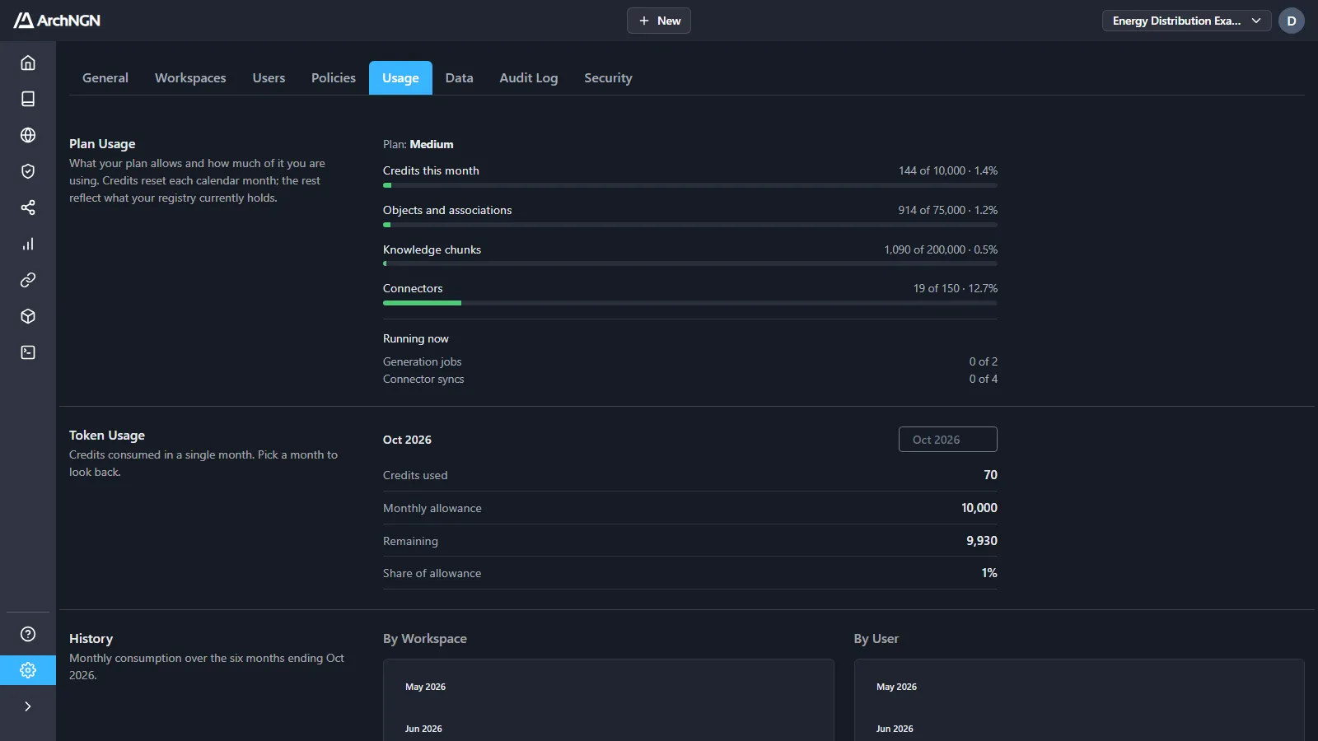Viewport: 1318px width, 741px height.
Task: Click Jun 2026 label in By Workspace chart
Action: pyautogui.click(x=423, y=729)
